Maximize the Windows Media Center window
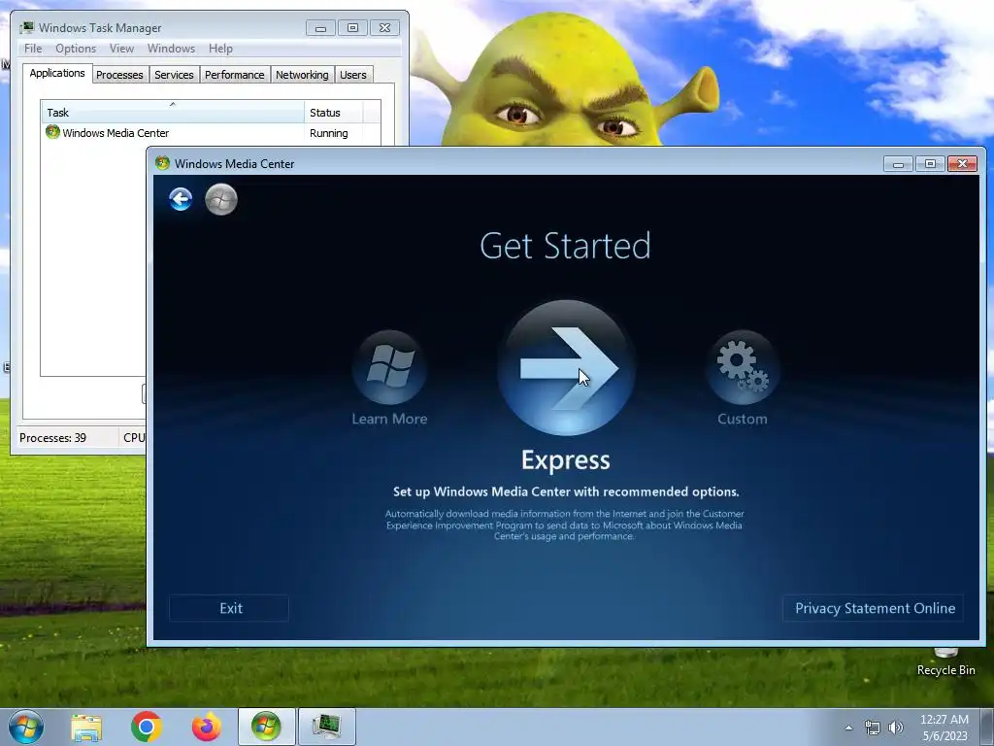This screenshot has height=746, width=994. tap(930, 163)
